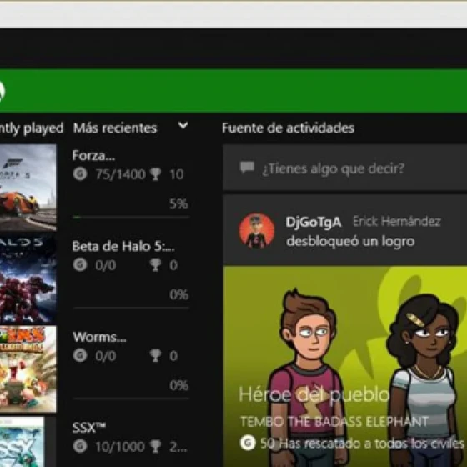Click the Forza 75/1400 gamerscore value
The width and height of the screenshot is (467, 467).
tap(120, 174)
